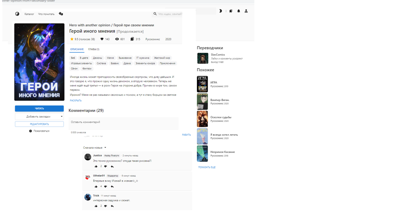Image resolution: width=407 pixels, height=213 pixels.
Task: Toggle dark mode with the moon icon
Action: [x=220, y=11]
